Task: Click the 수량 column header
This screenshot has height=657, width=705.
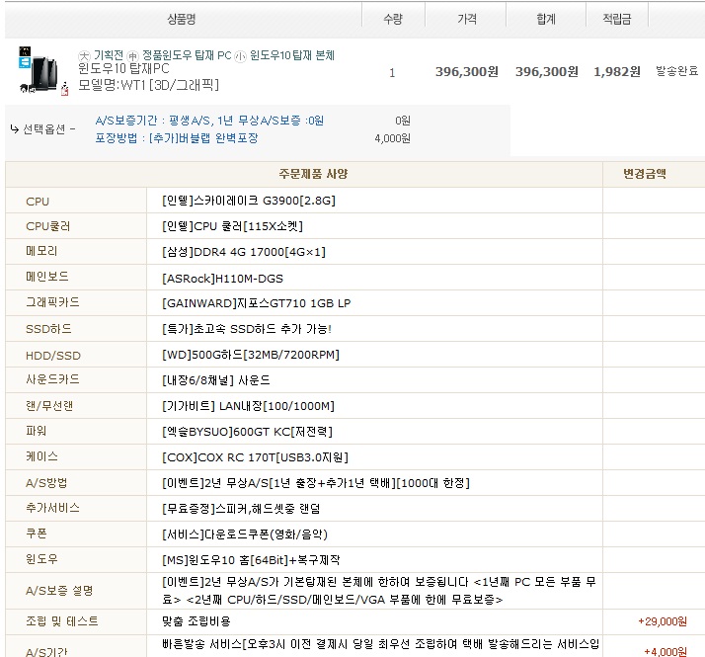Action: (x=393, y=19)
